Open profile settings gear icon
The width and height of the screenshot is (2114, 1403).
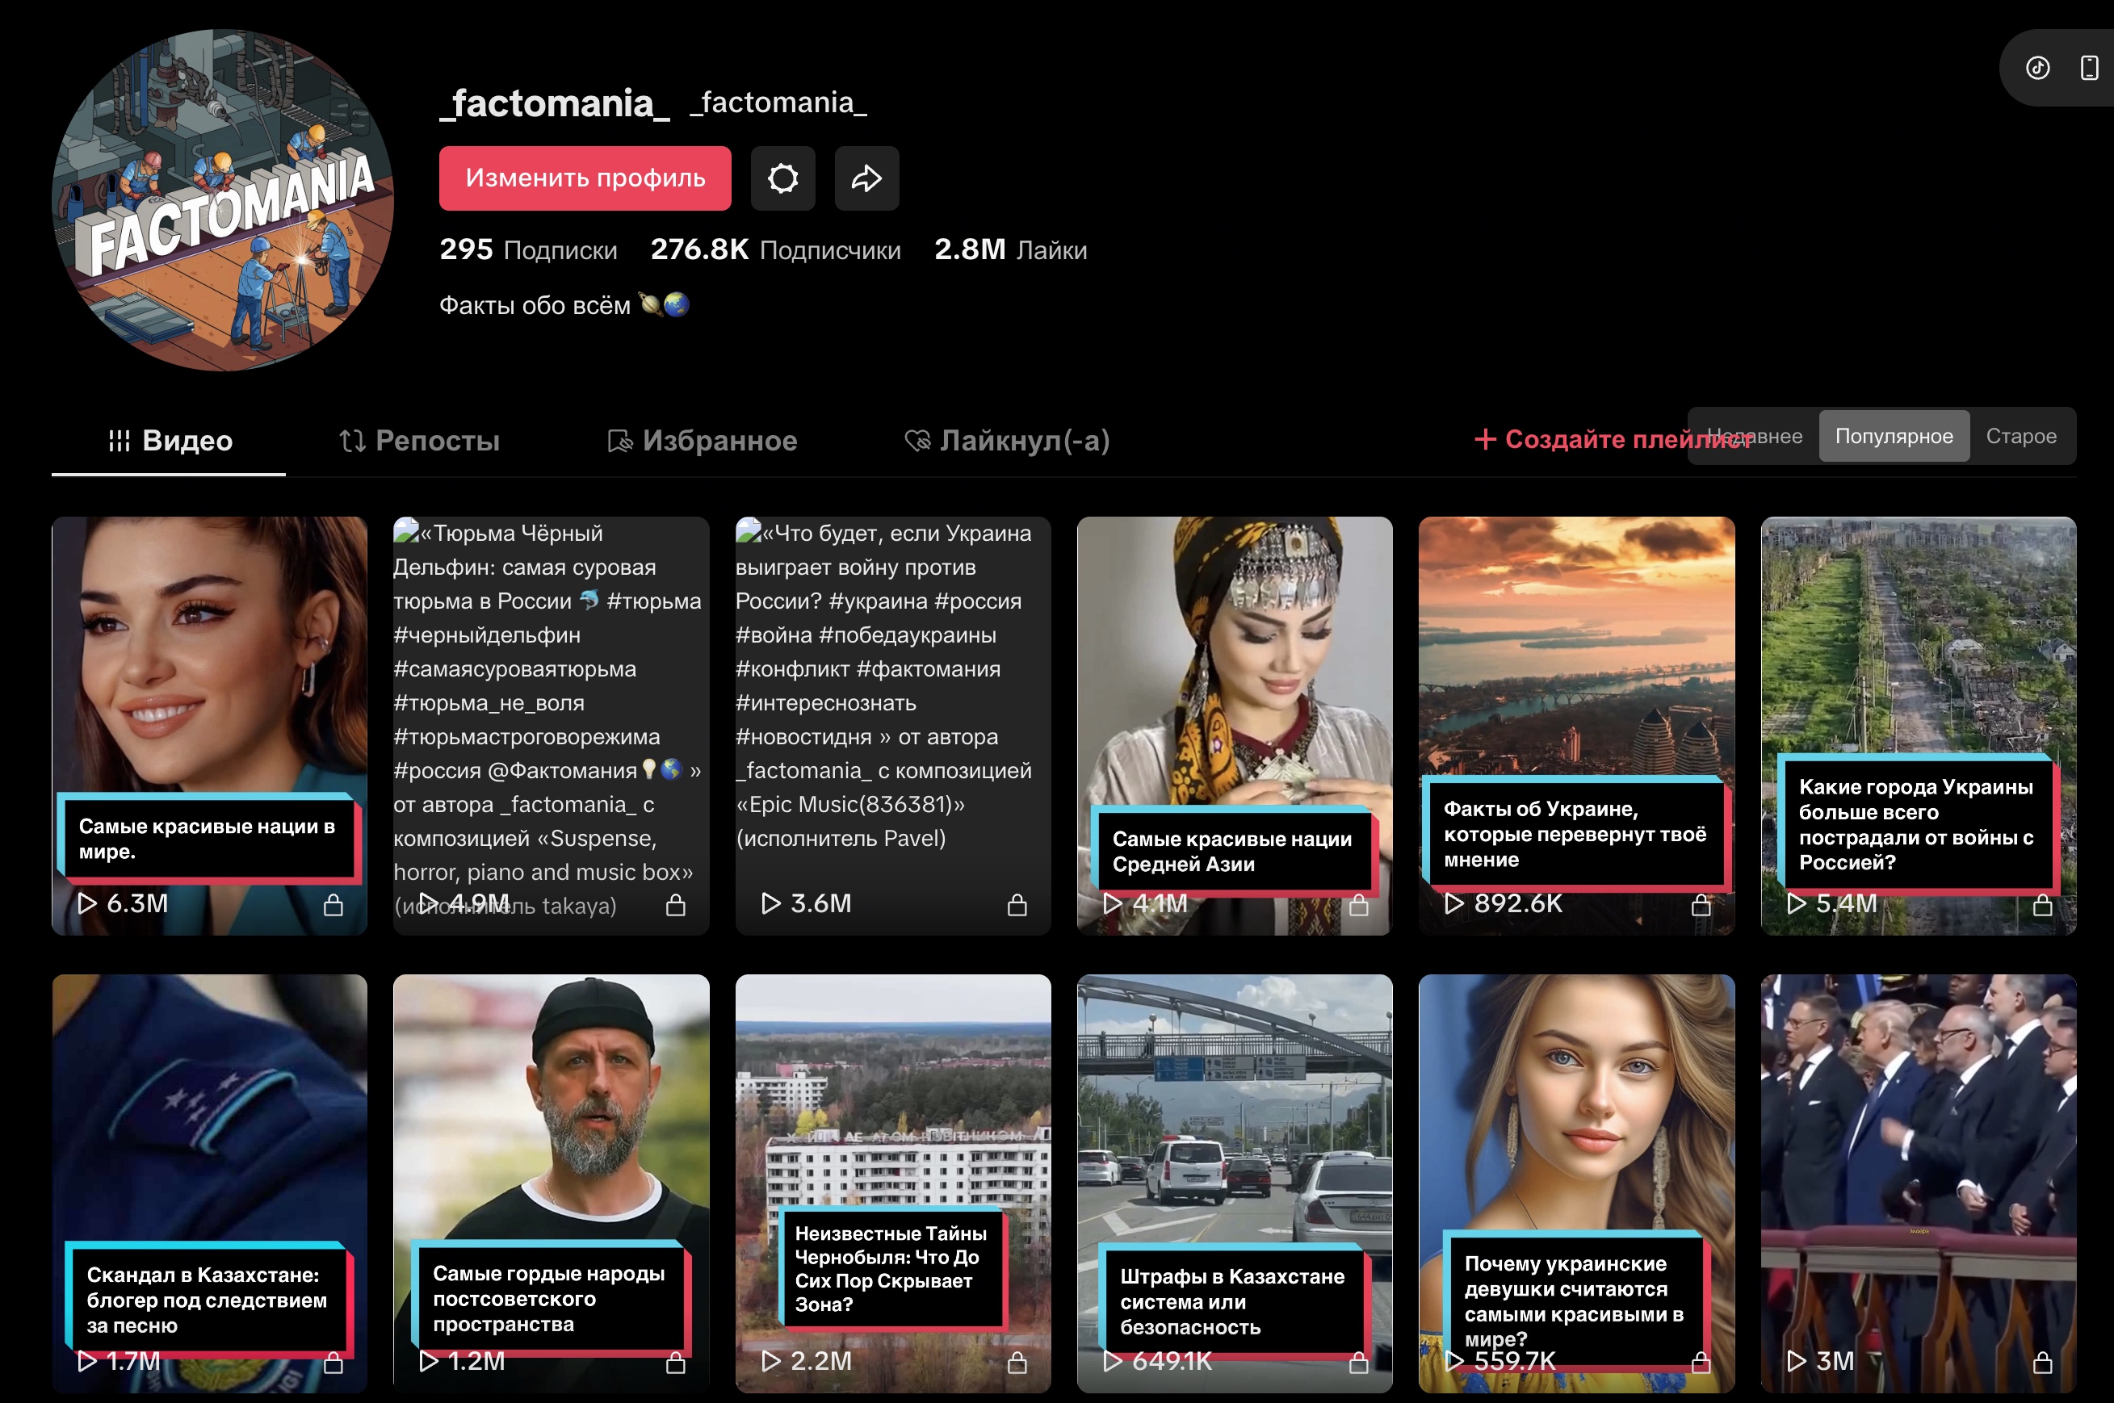[x=782, y=178]
